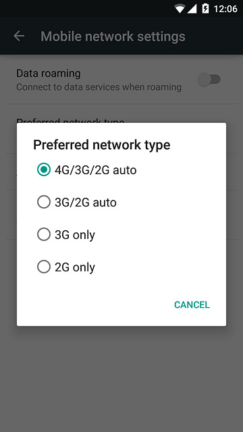Image resolution: width=243 pixels, height=432 pixels.
Task: Tap the battery charging icon
Action: coord(205,9)
